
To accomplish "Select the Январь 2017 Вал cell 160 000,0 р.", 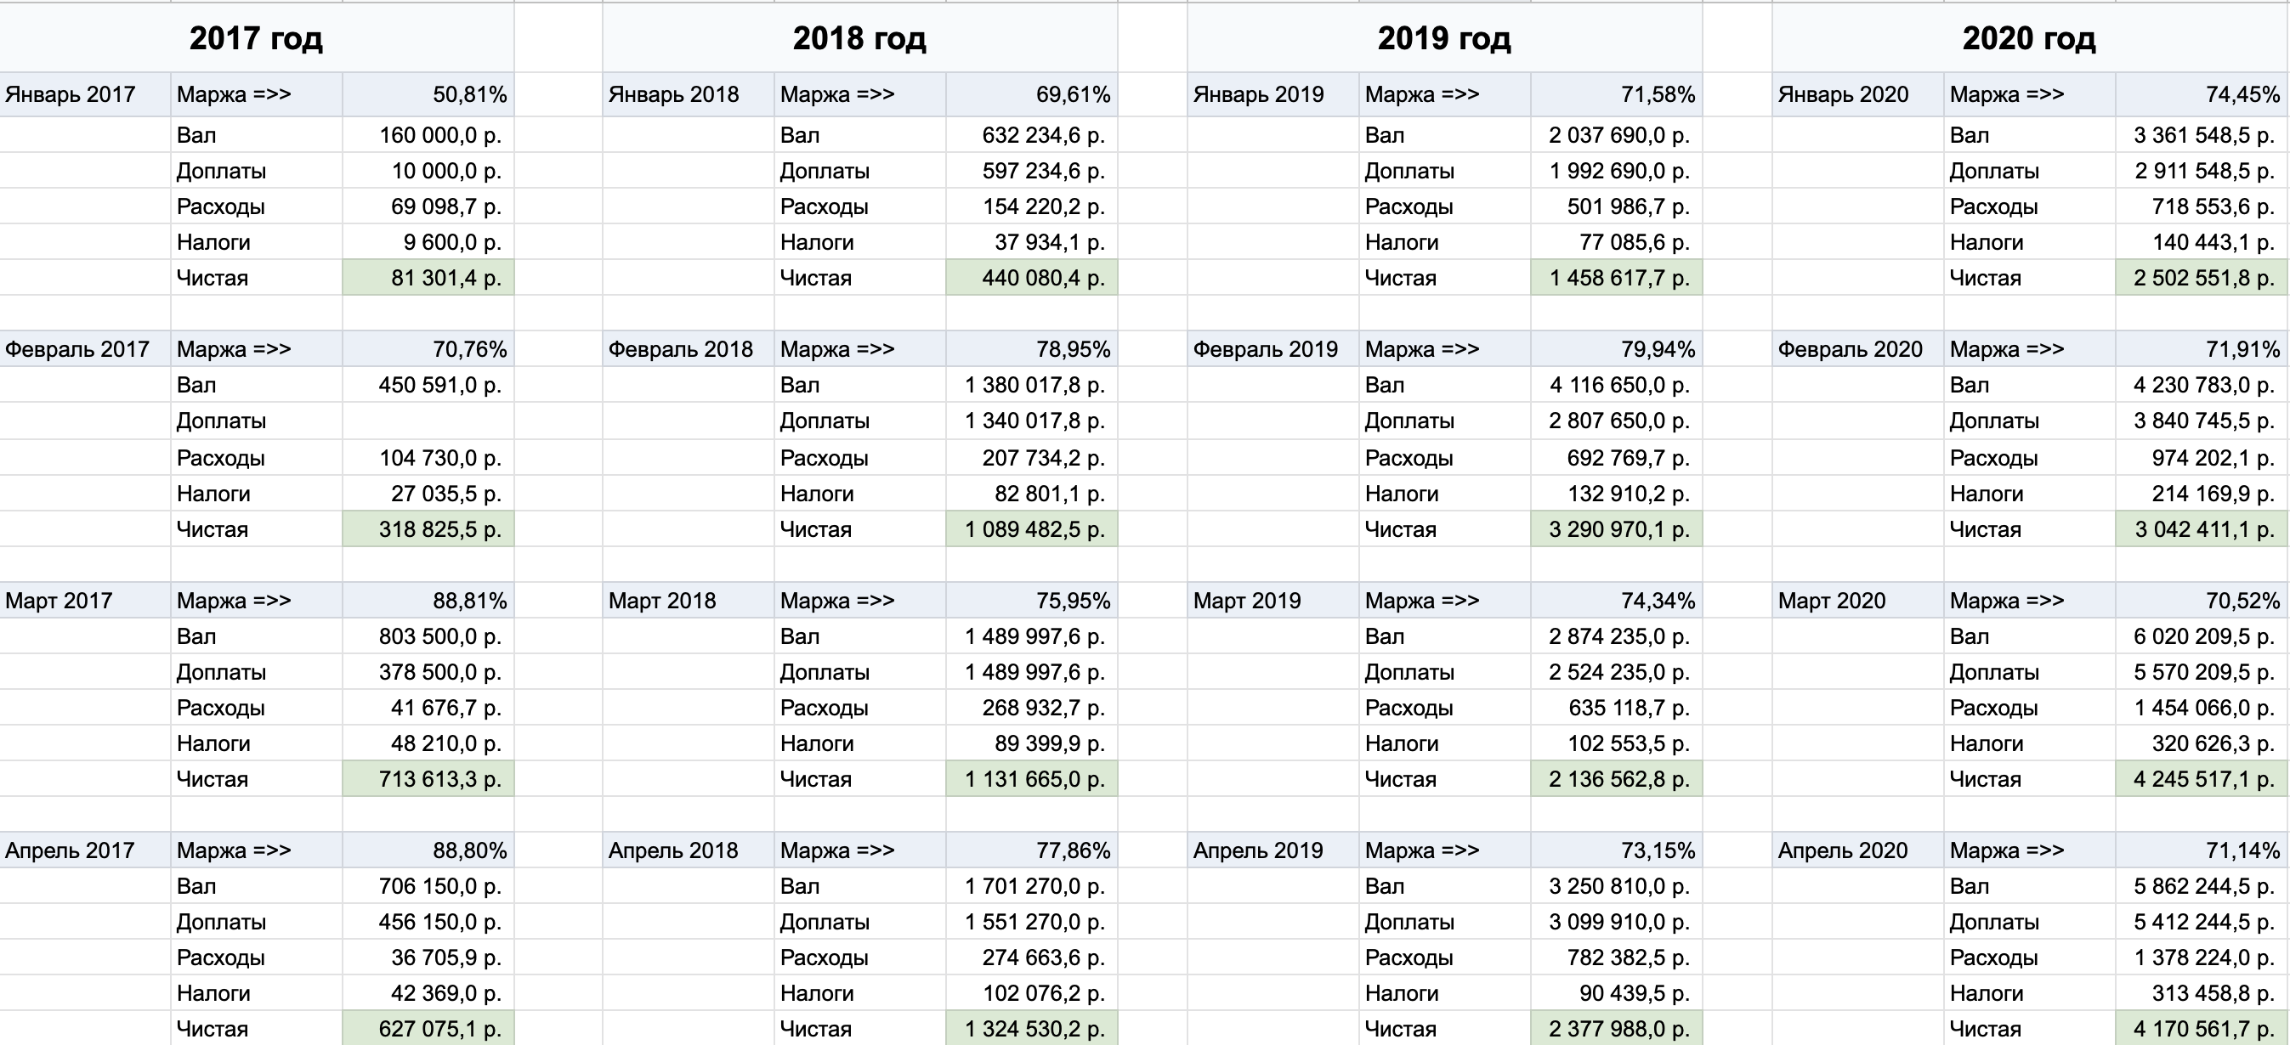I will 428,135.
